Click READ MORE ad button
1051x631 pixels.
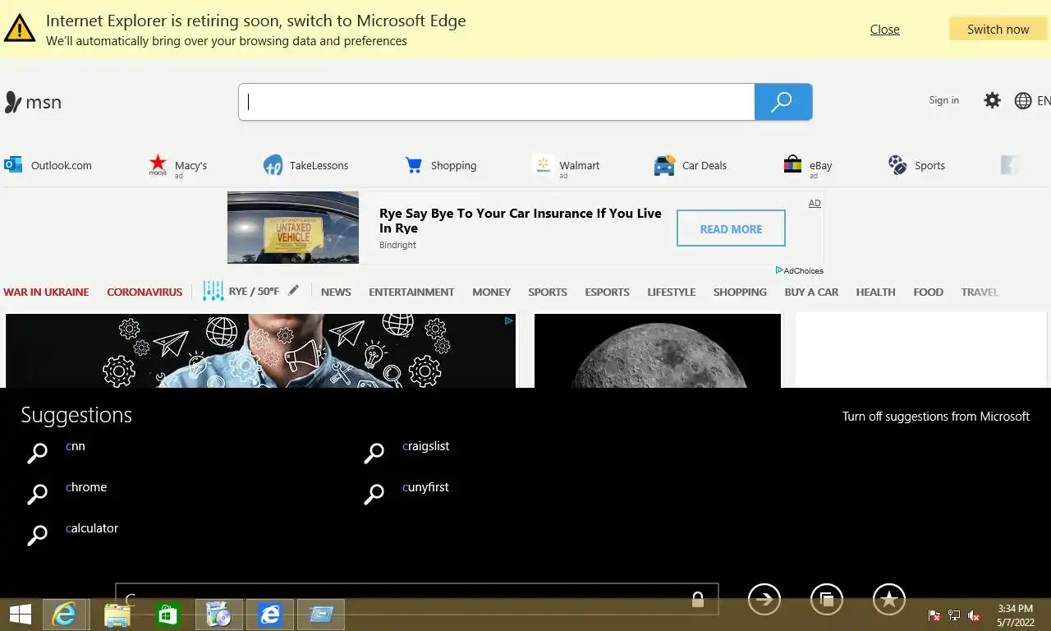pos(731,228)
